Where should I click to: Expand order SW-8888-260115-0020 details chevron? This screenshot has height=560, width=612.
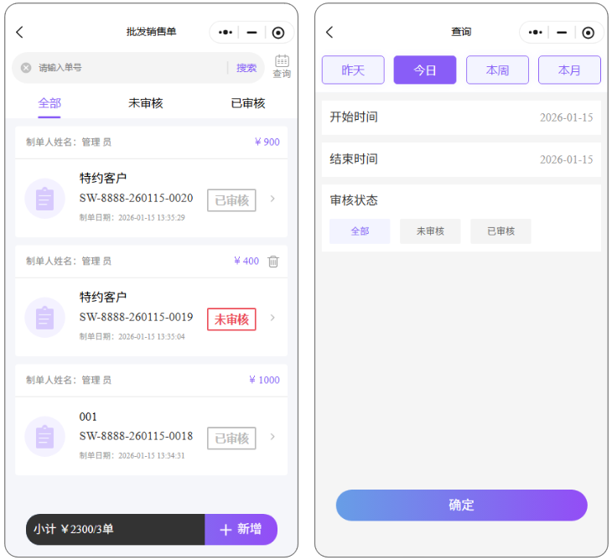(272, 200)
